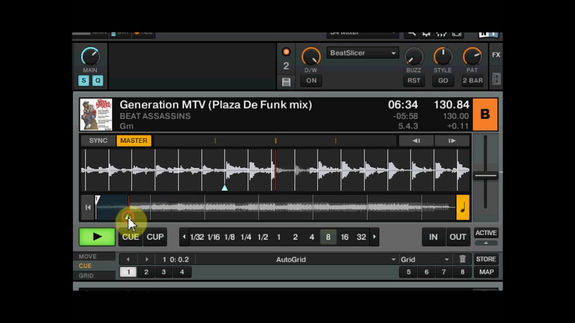Screen dimensions: 575x323
Task: Set loop size to 32 beats
Action: click(x=361, y=237)
